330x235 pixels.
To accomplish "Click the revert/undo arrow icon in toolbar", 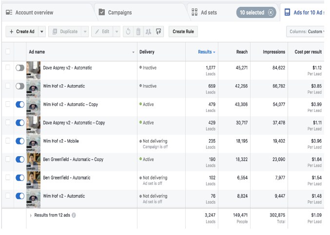I will 128,32.
